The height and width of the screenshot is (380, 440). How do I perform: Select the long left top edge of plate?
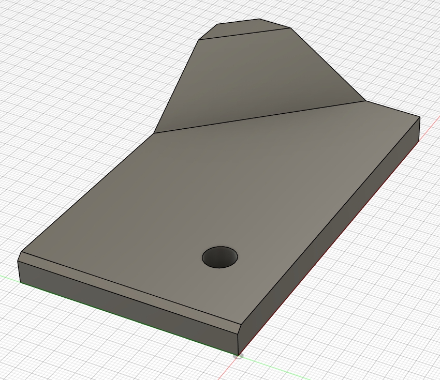(88, 192)
